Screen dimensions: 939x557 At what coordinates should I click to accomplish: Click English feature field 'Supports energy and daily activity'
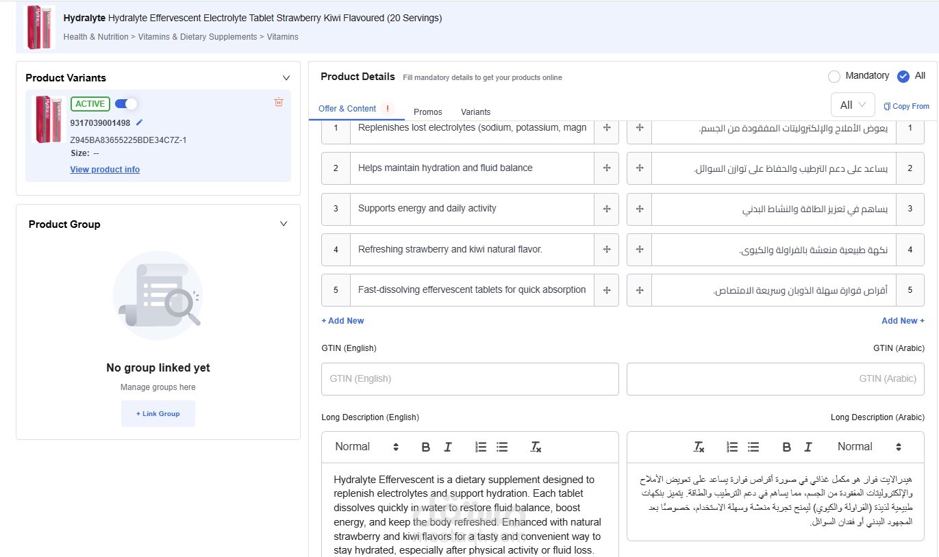[x=472, y=209]
